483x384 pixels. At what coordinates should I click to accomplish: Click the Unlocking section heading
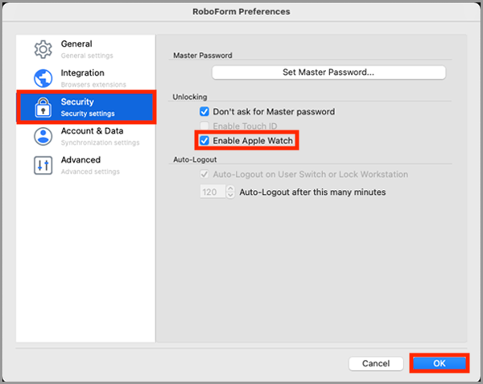(x=190, y=97)
